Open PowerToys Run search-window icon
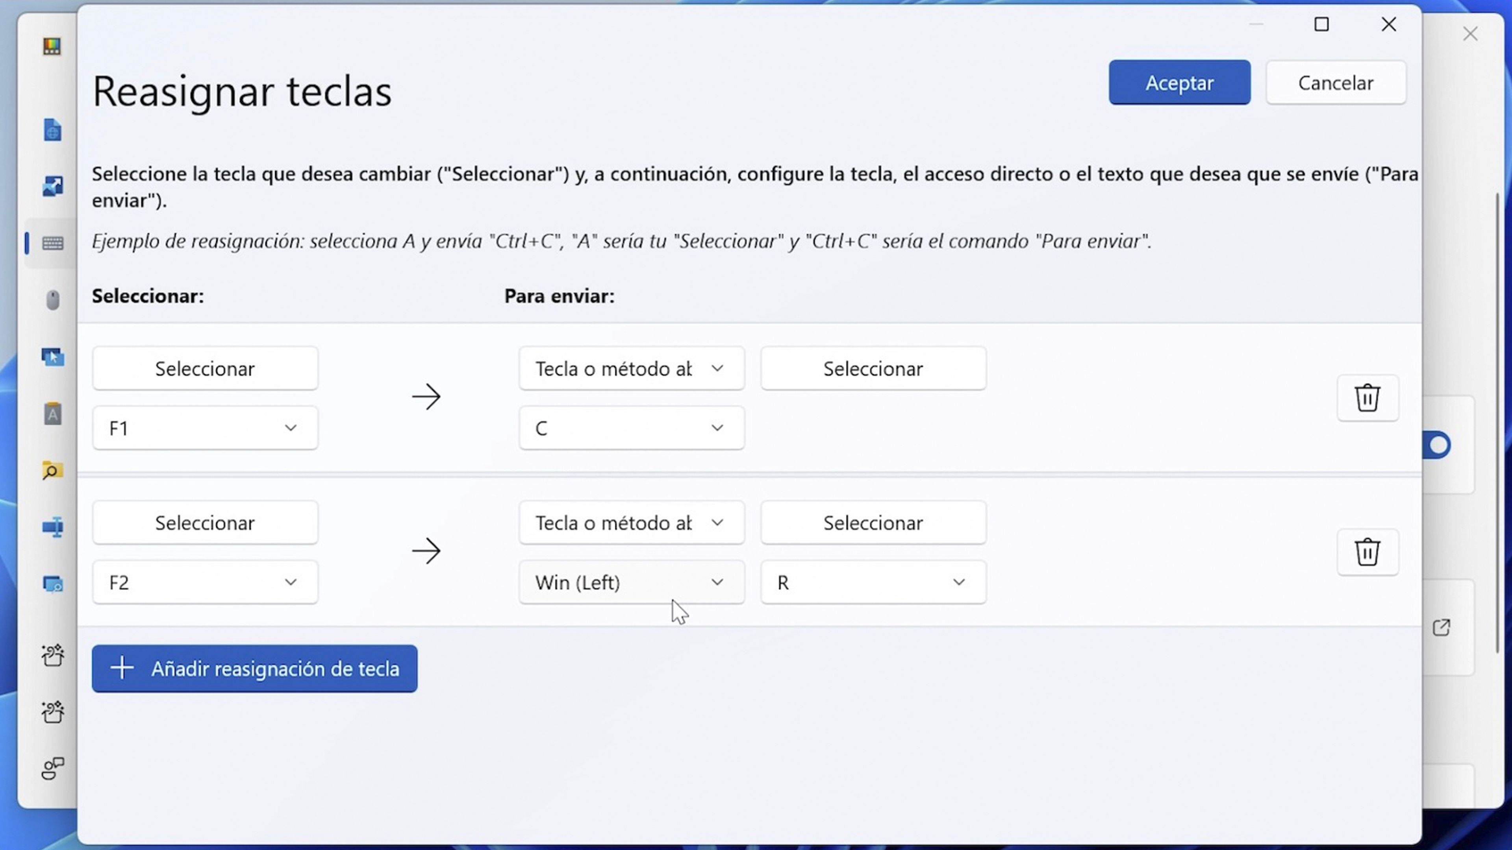Screen dimensions: 1512x850 (x=53, y=585)
